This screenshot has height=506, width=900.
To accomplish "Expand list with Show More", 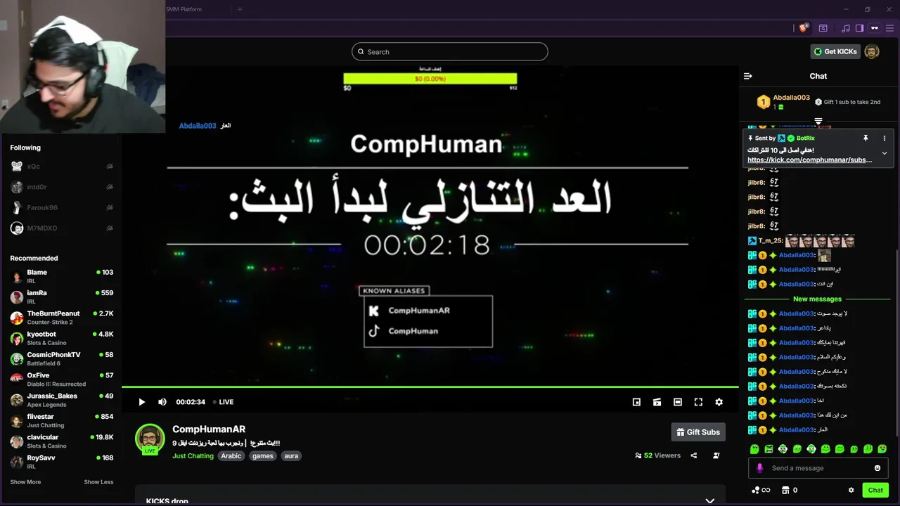I will tap(25, 482).
